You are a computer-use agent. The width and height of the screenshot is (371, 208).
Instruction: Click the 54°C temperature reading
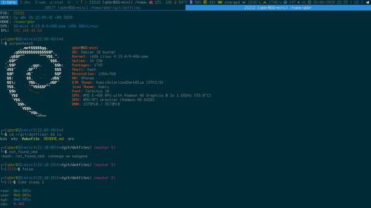pyautogui.click(x=183, y=2)
